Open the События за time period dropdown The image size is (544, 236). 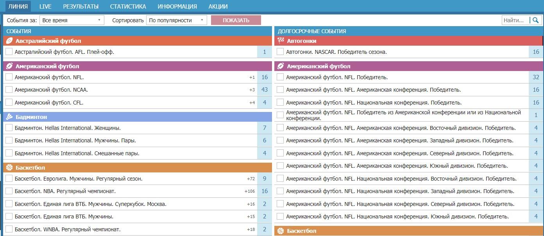[72, 20]
